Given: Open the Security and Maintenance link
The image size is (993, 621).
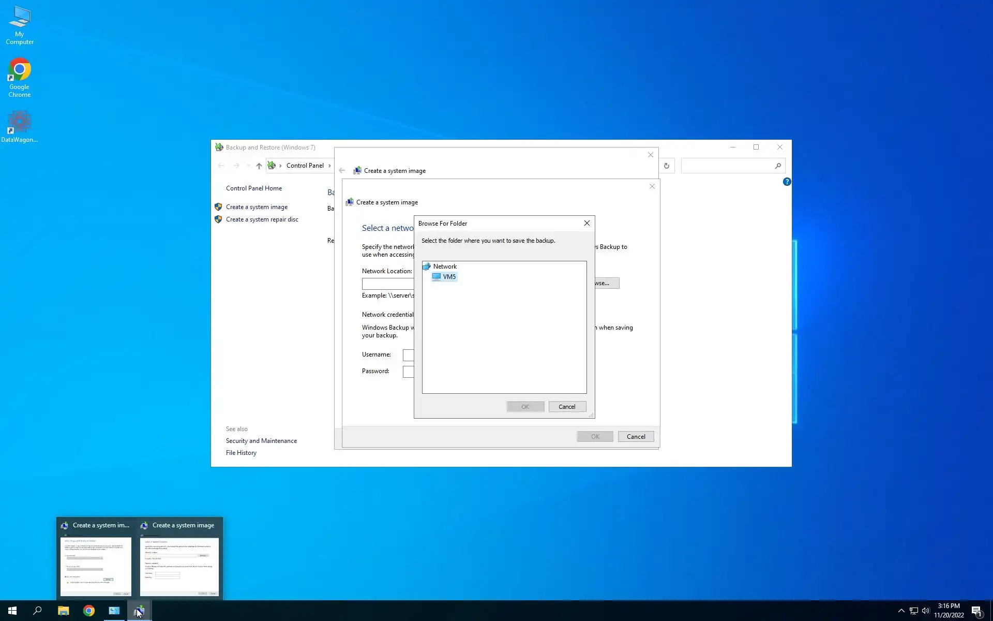Looking at the screenshot, I should click(261, 441).
